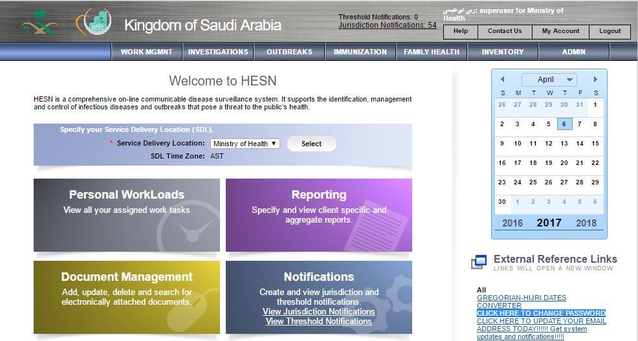Open the Personal WorkLoads tile

(x=127, y=215)
